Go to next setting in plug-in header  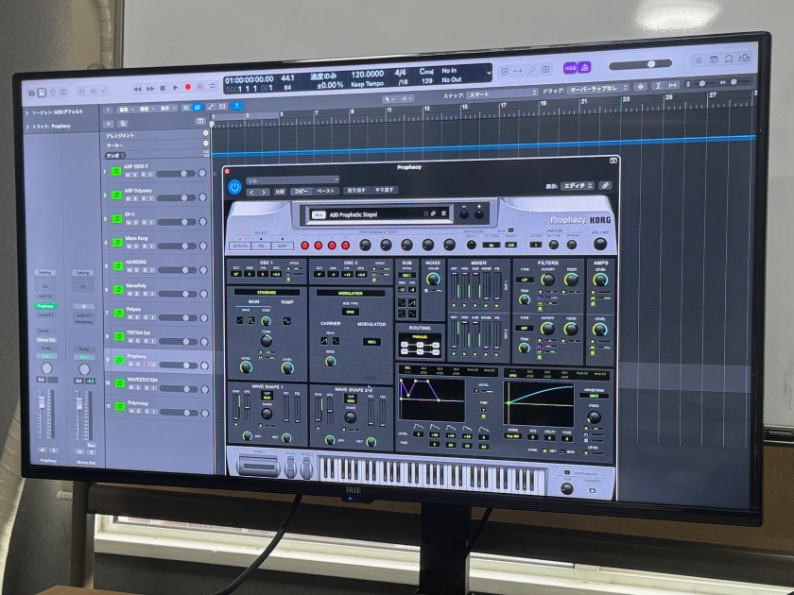(264, 193)
